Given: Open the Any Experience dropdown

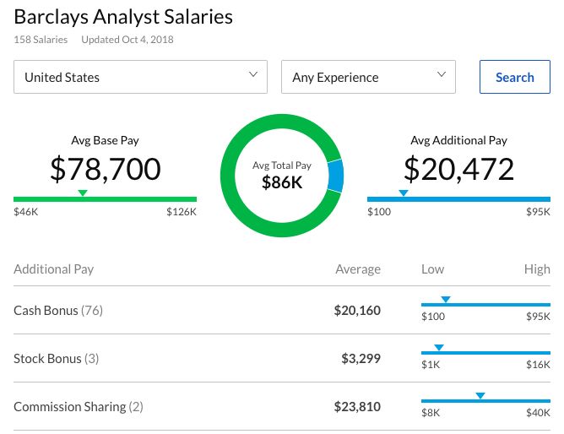Looking at the screenshot, I should click(x=368, y=77).
